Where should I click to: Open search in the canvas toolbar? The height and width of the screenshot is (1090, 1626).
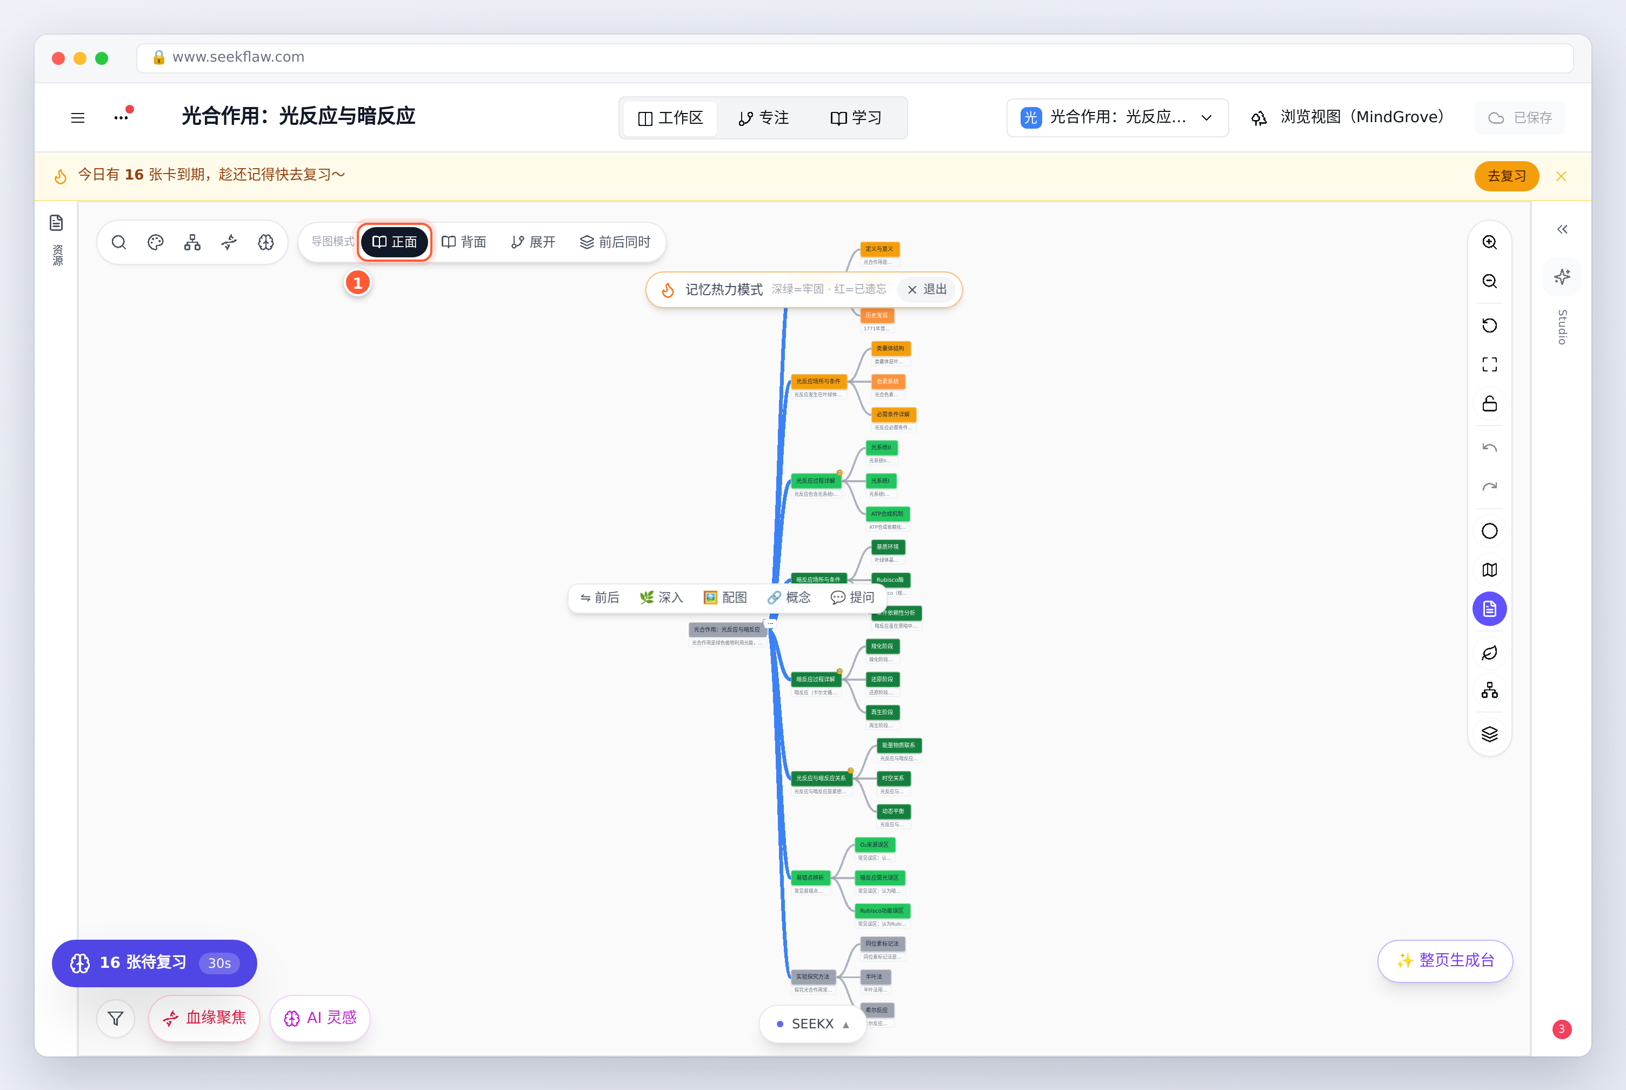(x=119, y=242)
